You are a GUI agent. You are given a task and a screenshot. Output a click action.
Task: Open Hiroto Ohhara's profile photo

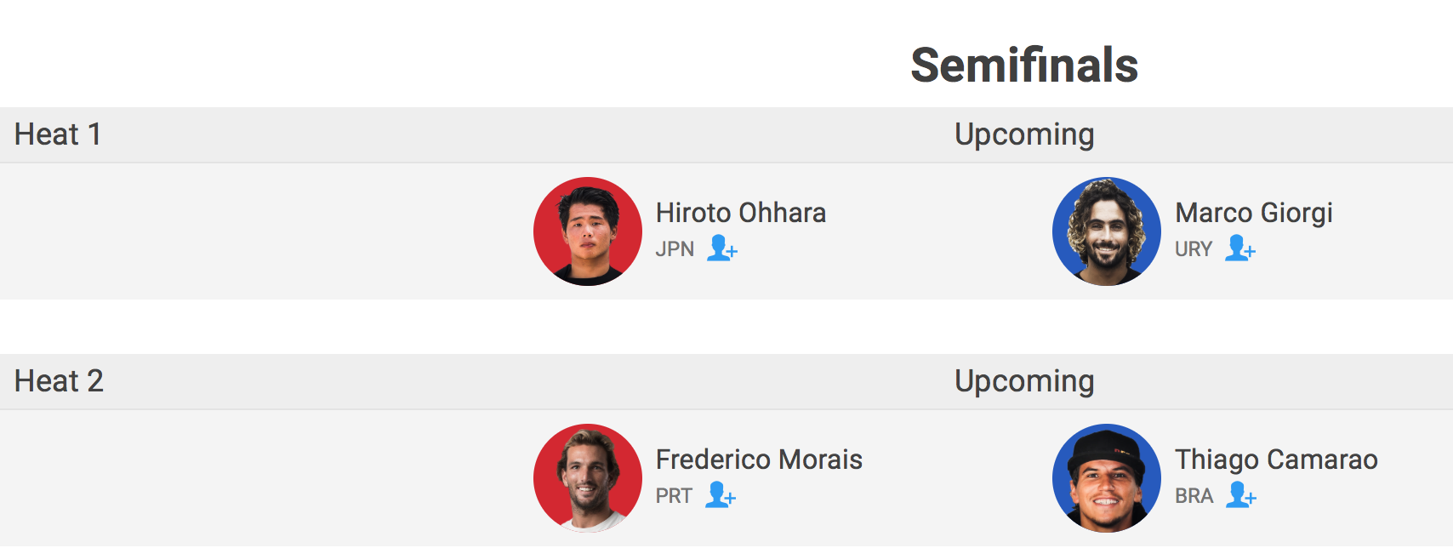point(588,231)
